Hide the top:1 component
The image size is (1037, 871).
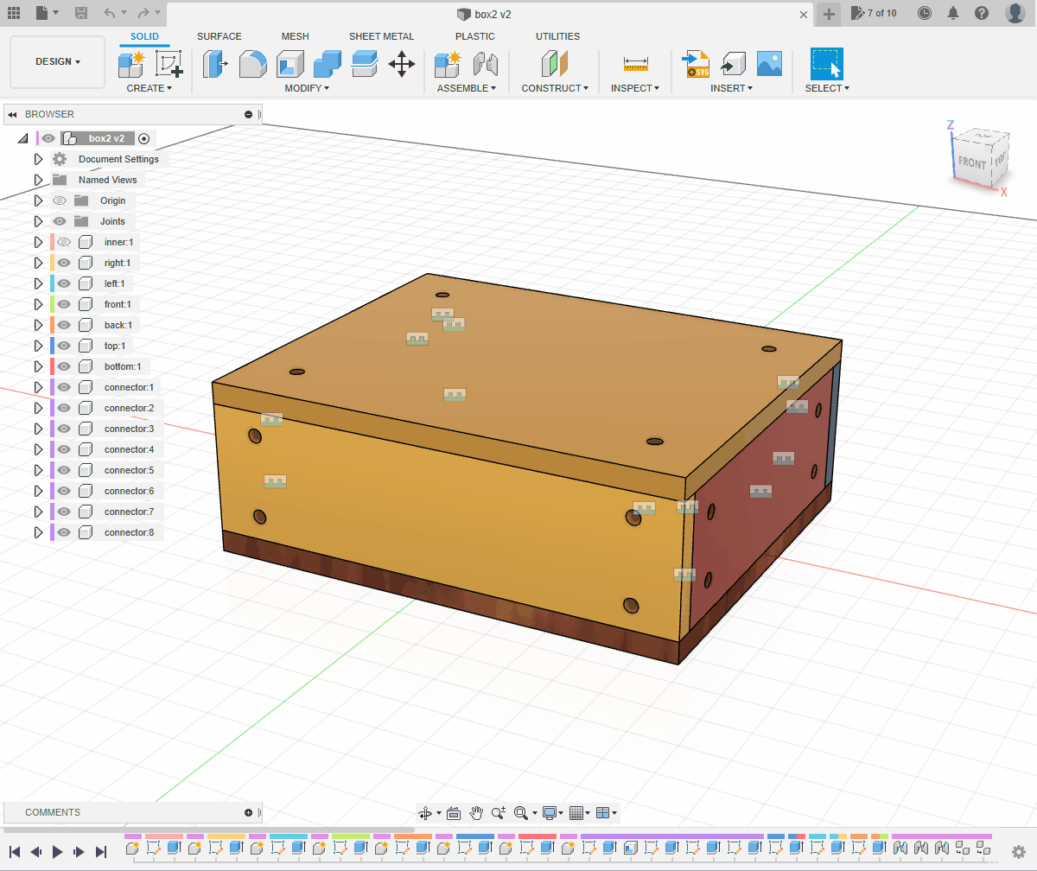64,346
